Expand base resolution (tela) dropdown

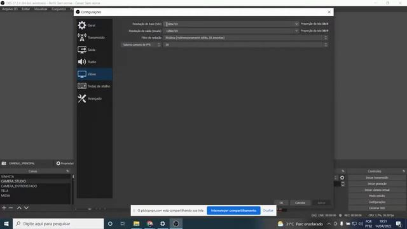296,24
